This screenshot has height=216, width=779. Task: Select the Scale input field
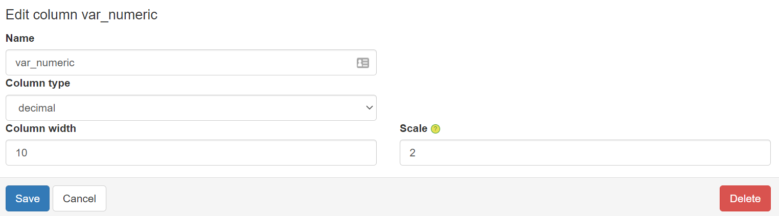tap(585, 153)
